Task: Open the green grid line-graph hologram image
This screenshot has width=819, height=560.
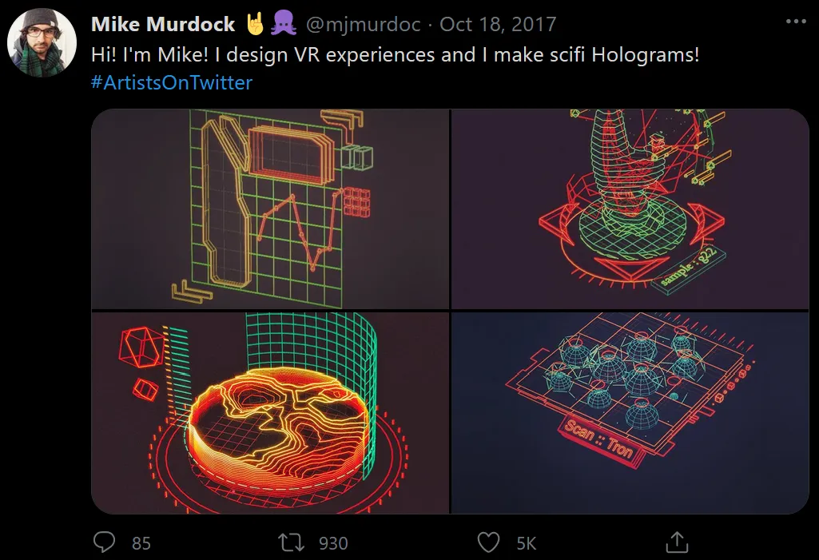Action: (270, 209)
